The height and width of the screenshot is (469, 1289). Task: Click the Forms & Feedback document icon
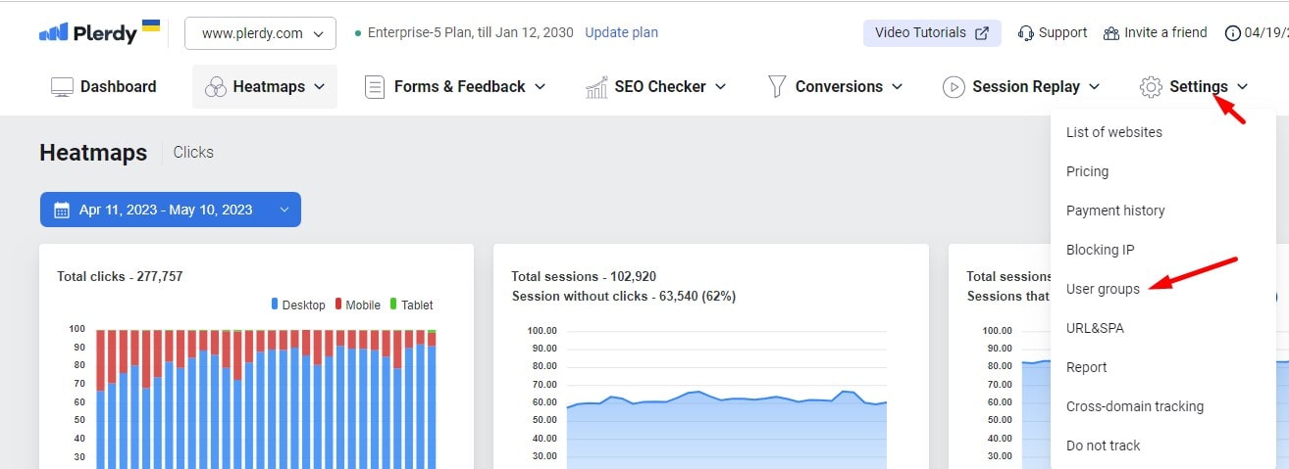coord(374,87)
